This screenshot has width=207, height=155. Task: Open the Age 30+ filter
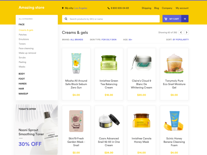click(130, 40)
